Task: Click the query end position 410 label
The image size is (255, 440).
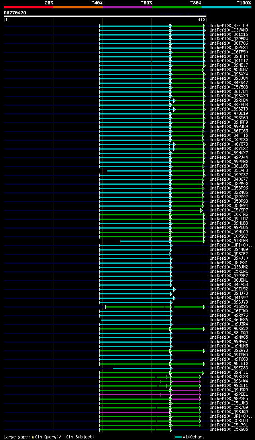Action: [202, 20]
